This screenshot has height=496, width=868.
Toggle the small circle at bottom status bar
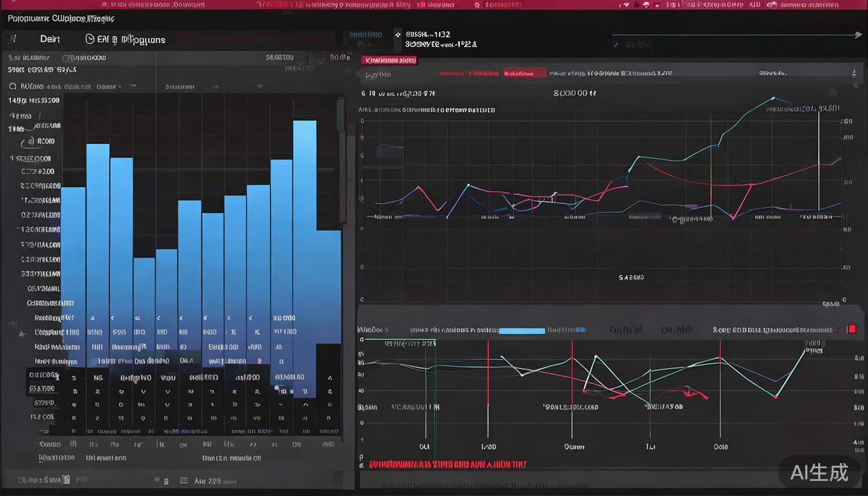tap(157, 480)
